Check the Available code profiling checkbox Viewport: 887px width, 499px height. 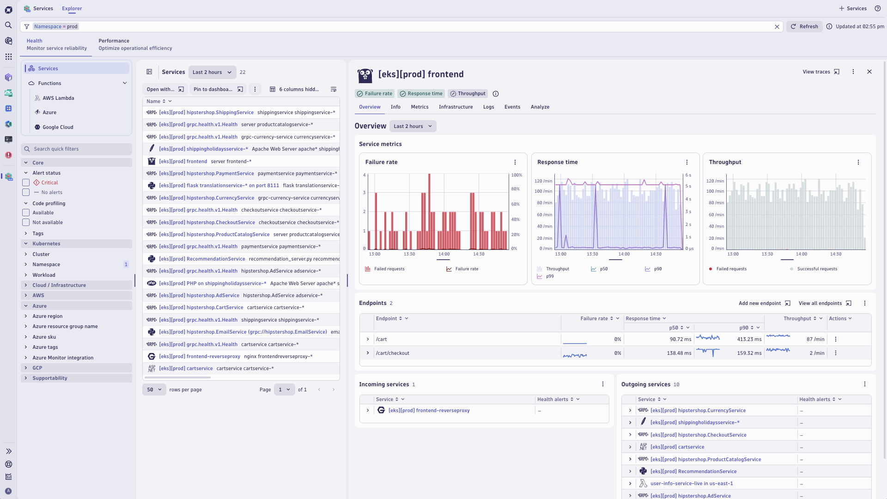pyautogui.click(x=26, y=213)
